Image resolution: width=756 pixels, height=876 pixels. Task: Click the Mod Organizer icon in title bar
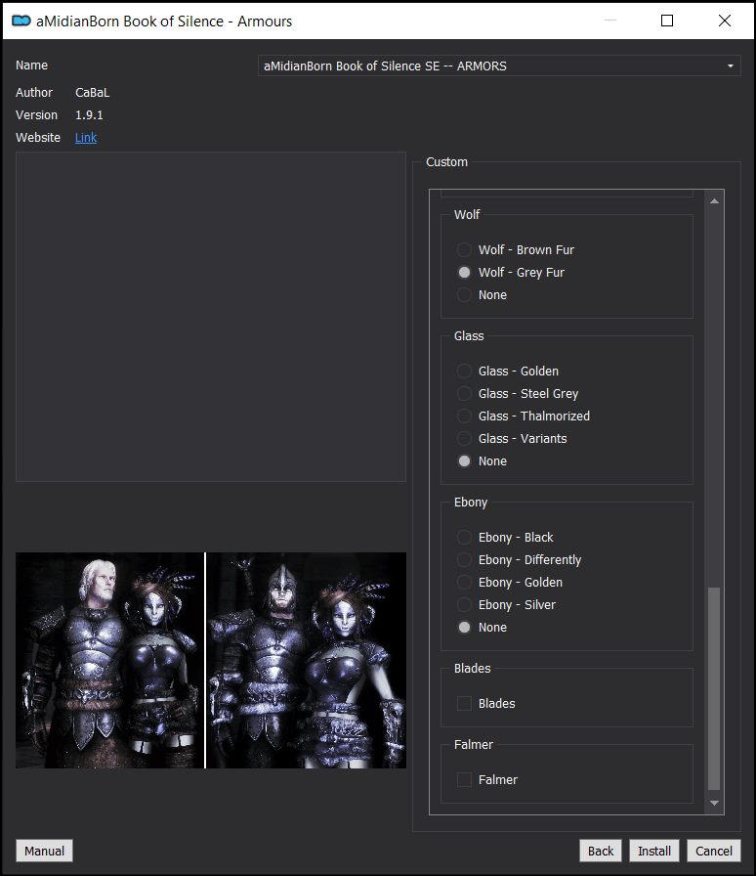(21, 21)
